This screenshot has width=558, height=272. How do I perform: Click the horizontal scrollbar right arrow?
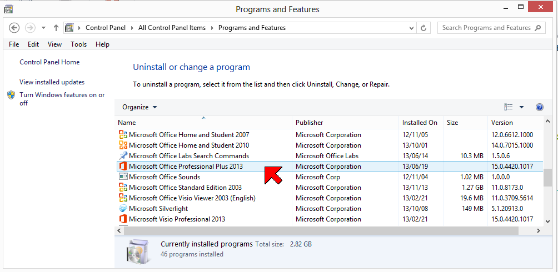coord(539,231)
